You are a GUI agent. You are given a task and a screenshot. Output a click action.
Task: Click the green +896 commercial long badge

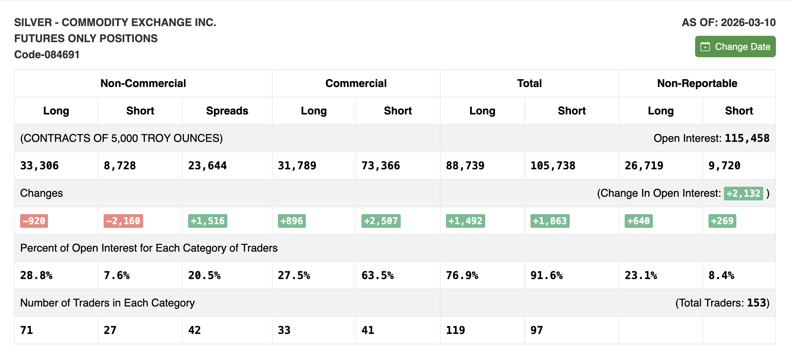[x=291, y=221]
